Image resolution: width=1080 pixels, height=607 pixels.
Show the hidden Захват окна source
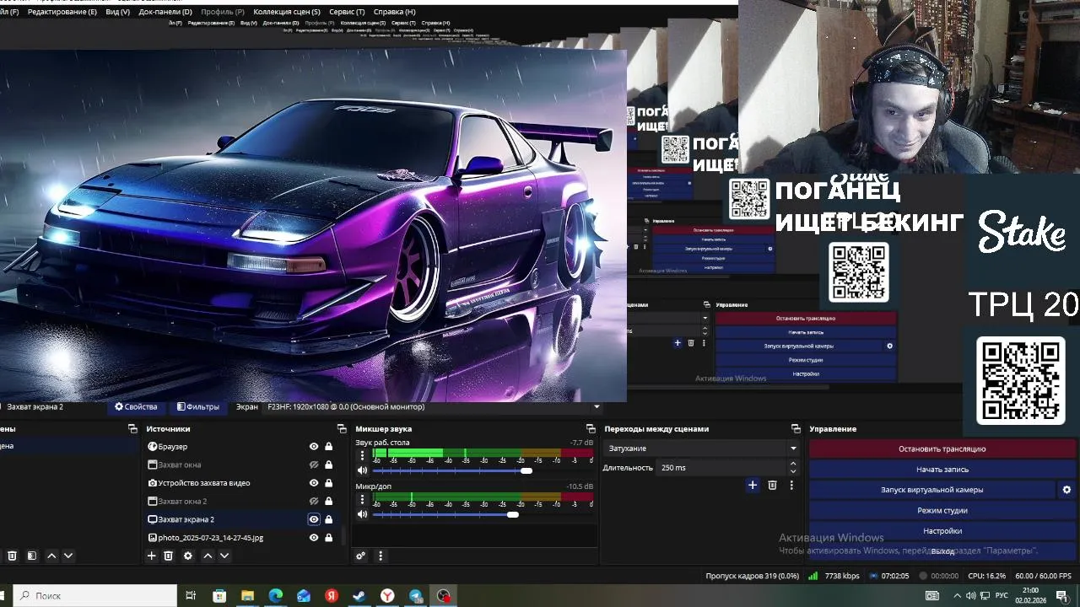point(314,465)
